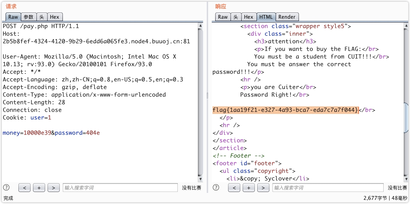The height and width of the screenshot is (204, 410).
Task: Click next match button in response search
Action: (263, 188)
